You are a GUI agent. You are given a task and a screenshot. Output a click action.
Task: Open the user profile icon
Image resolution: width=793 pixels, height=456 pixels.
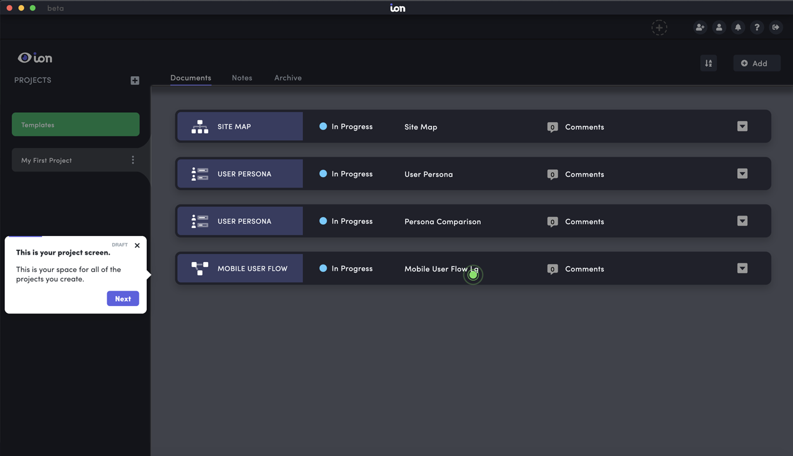[x=719, y=27]
